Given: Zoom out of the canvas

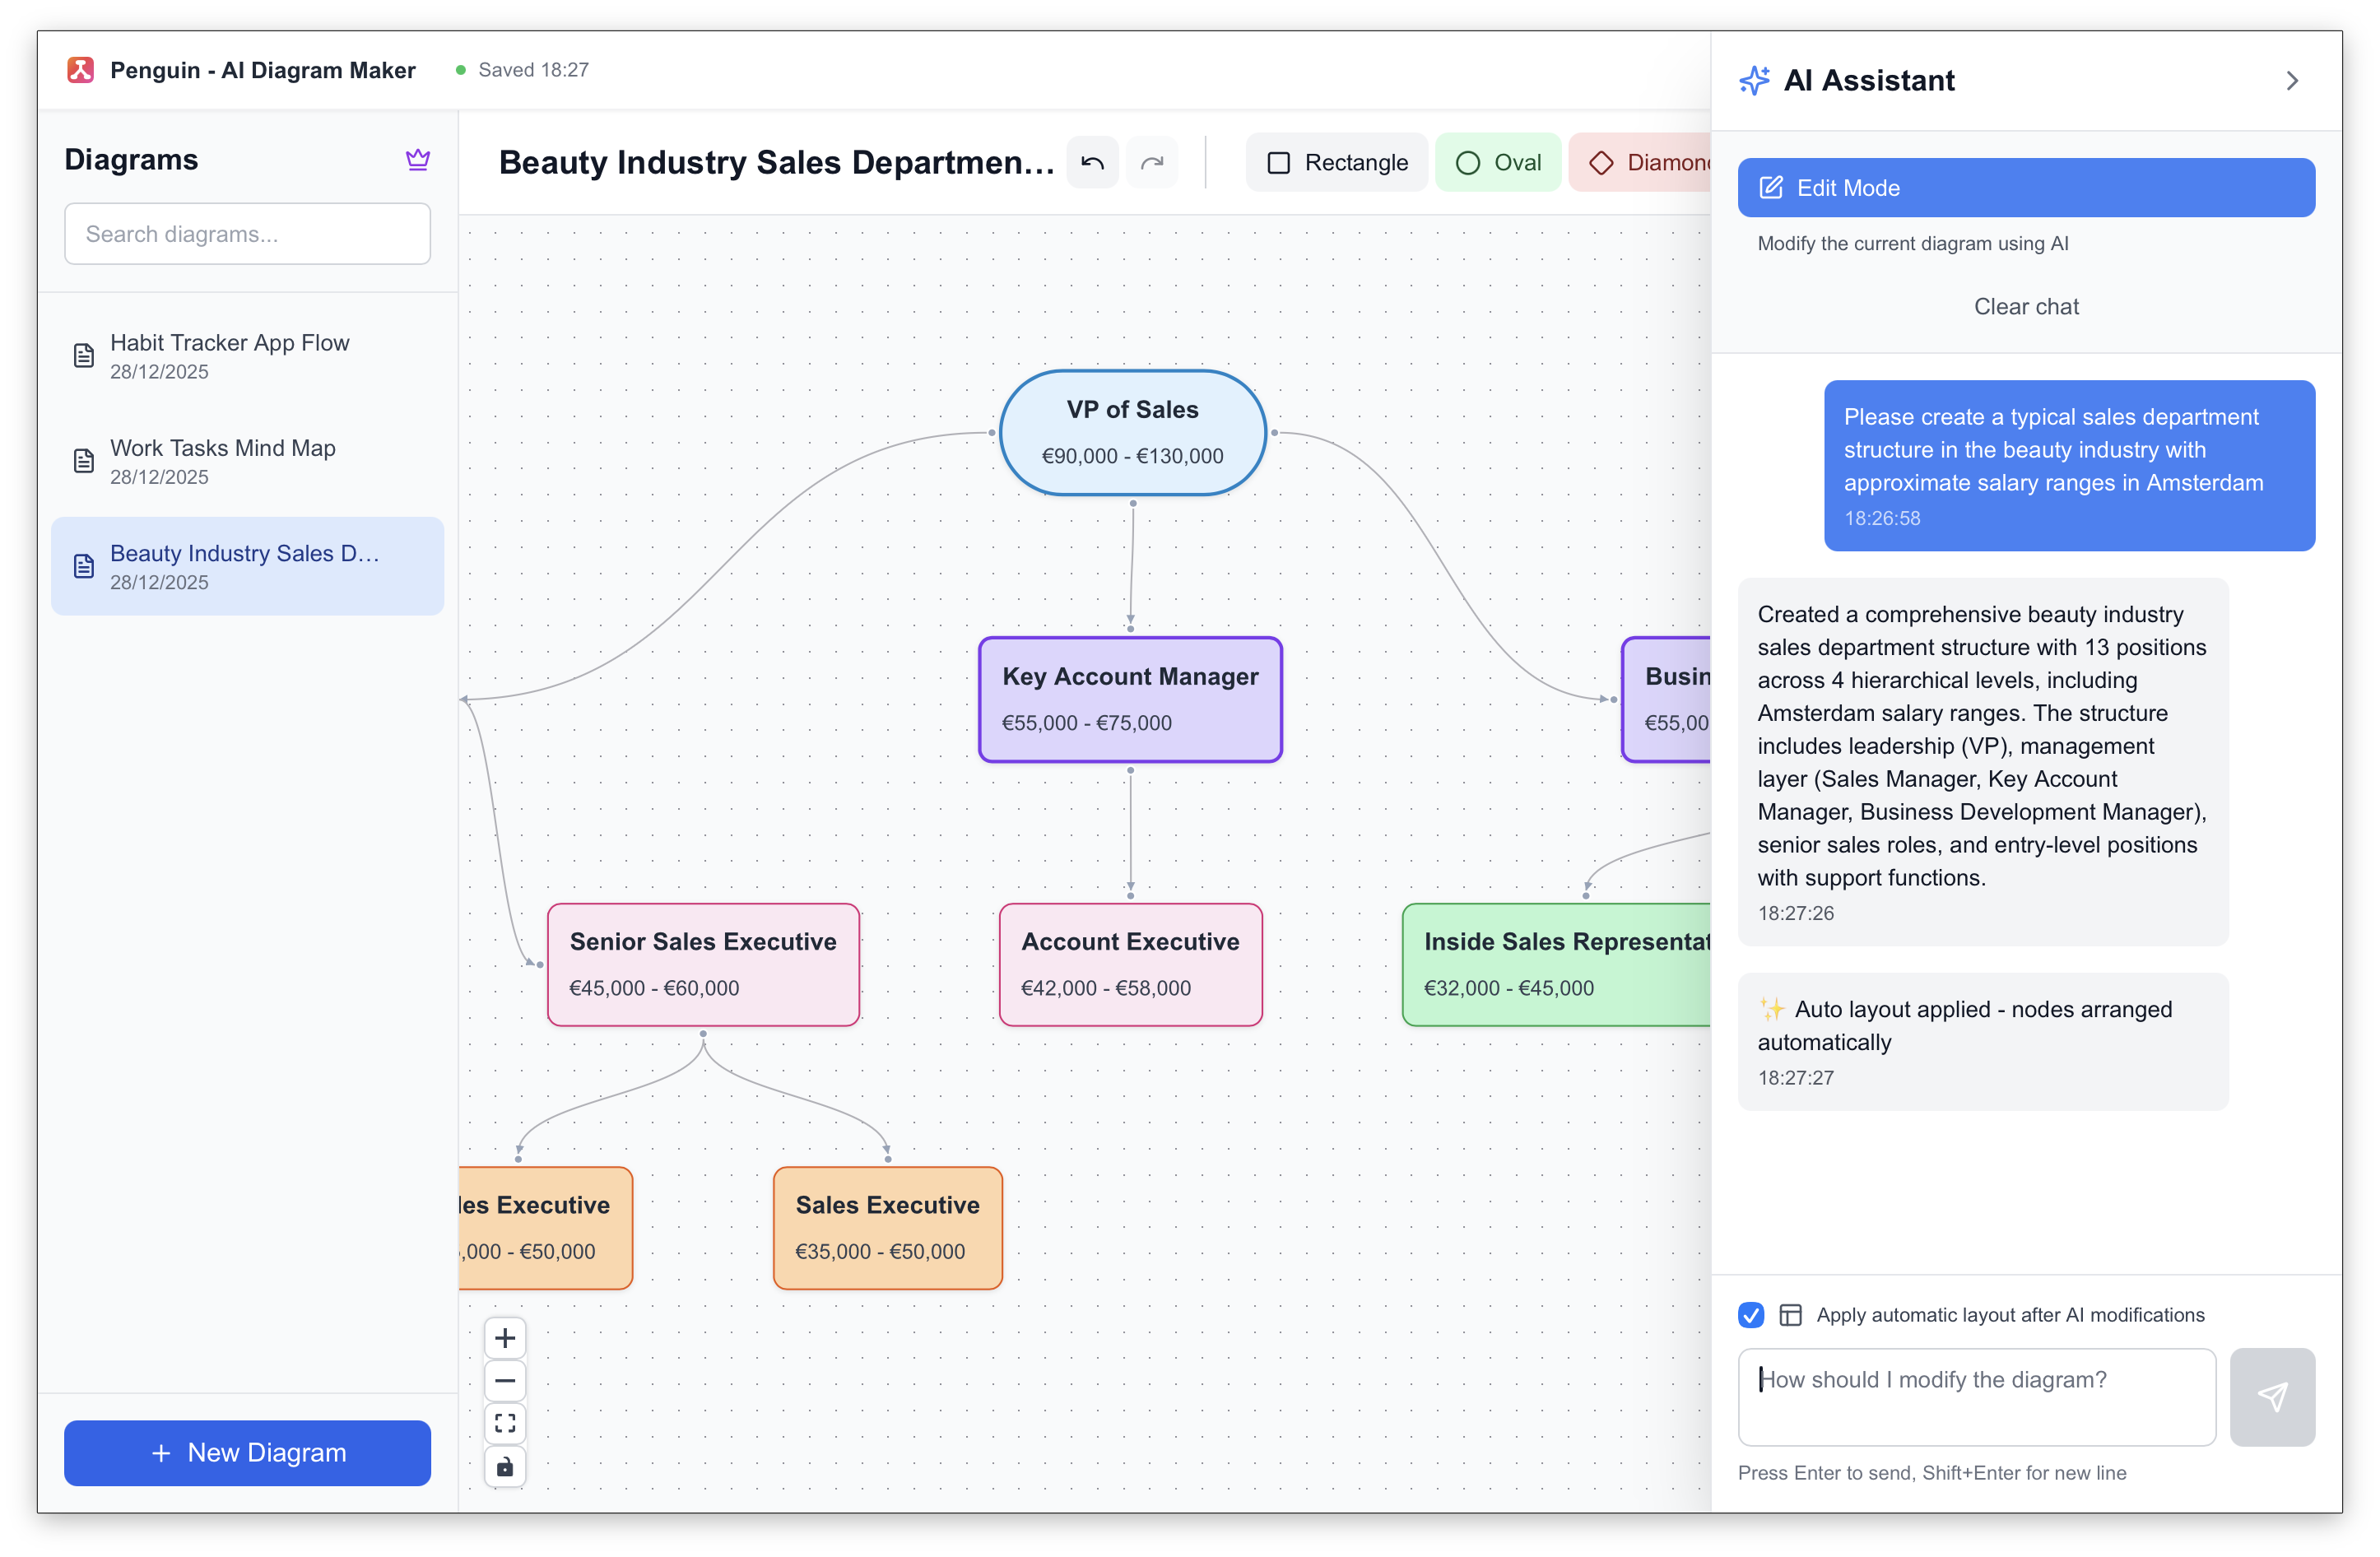Looking at the screenshot, I should pyautogui.click(x=505, y=1380).
